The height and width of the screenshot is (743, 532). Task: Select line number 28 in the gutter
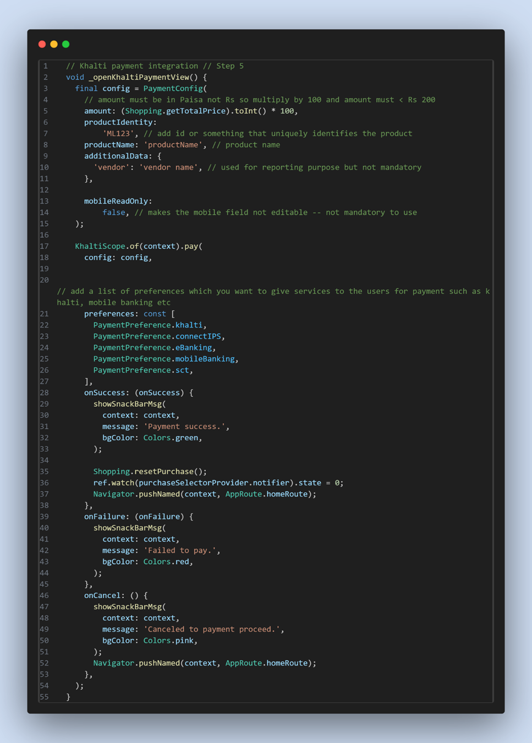coord(44,392)
